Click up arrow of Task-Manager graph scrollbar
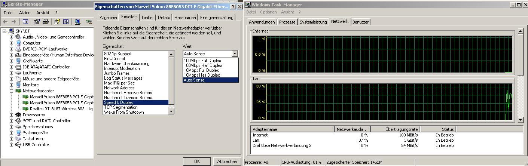Screen dimensions: 528x166 click(x=520, y=31)
